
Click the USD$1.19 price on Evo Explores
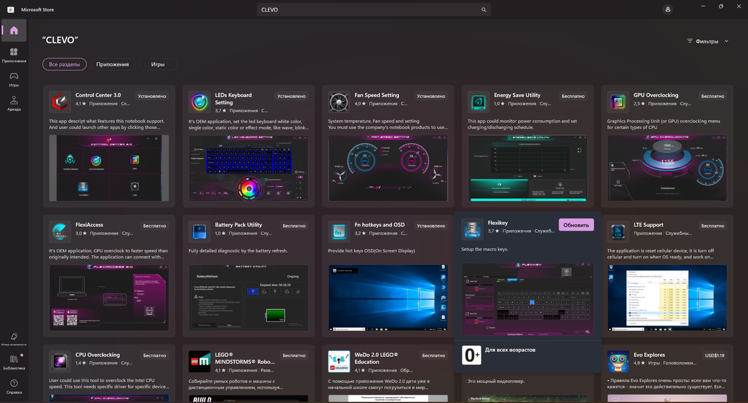pyautogui.click(x=715, y=356)
